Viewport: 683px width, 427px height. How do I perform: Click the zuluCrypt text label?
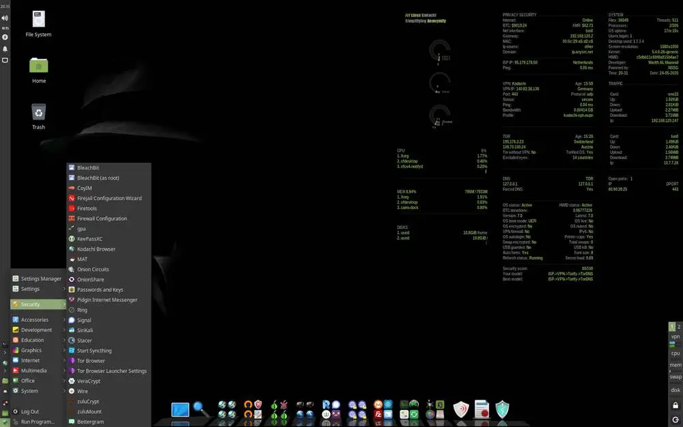point(88,401)
